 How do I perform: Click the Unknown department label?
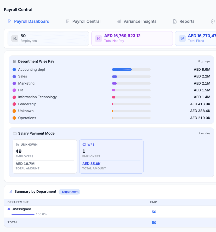tap(26, 111)
